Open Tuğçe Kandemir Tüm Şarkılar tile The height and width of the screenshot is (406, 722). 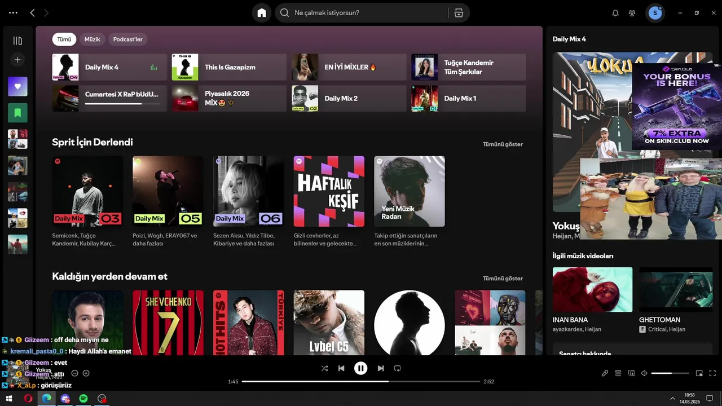pyautogui.click(x=469, y=67)
